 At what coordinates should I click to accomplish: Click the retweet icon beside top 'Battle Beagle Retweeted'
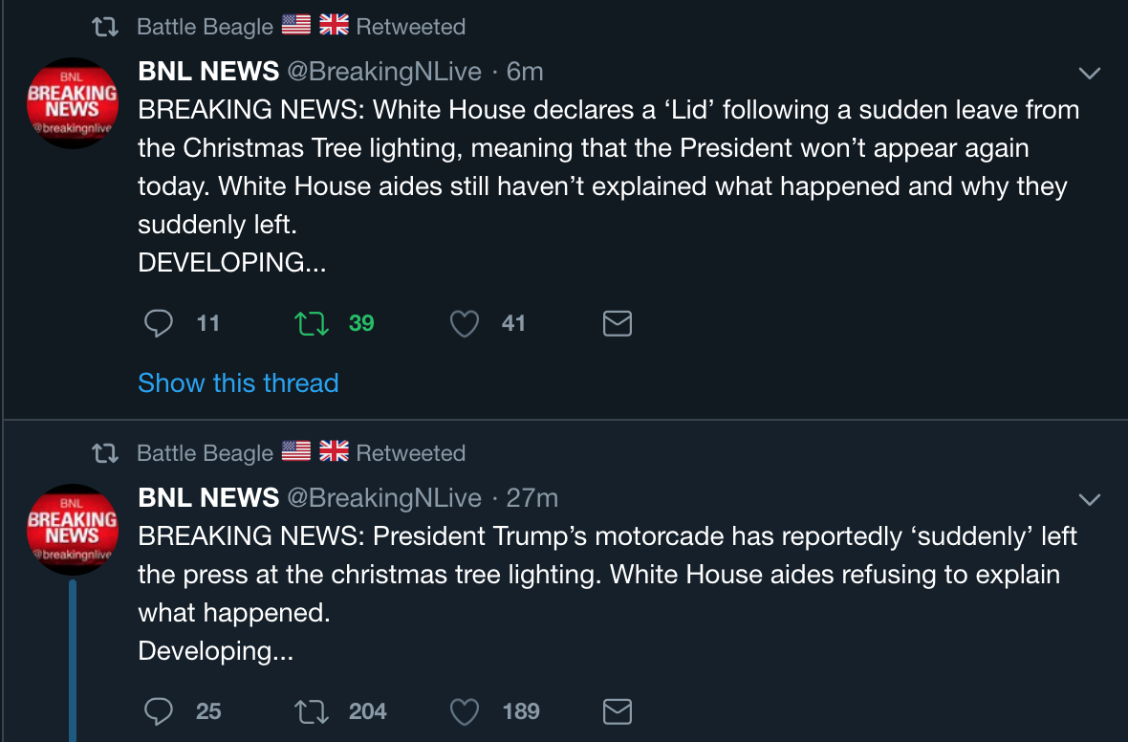coord(105,27)
